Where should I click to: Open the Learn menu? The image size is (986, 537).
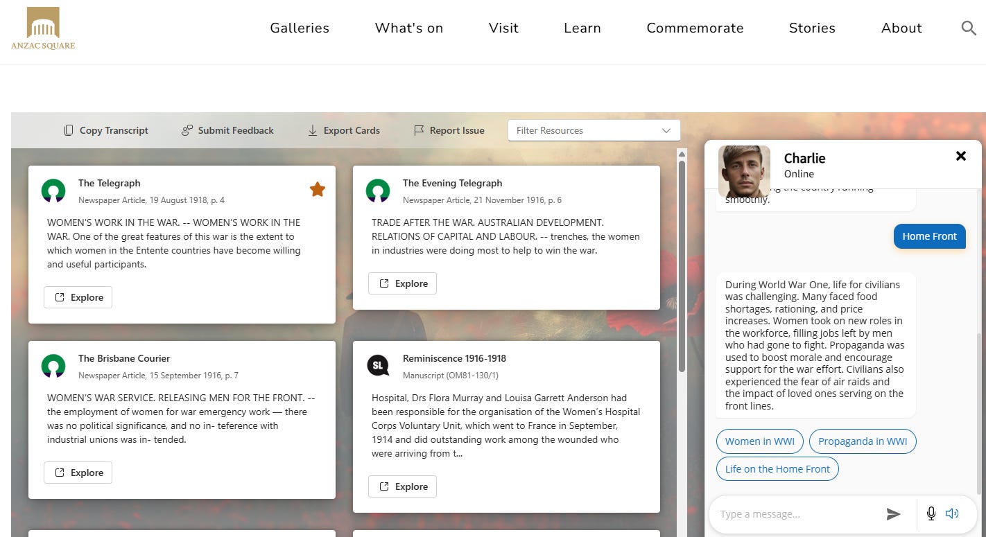tap(582, 28)
